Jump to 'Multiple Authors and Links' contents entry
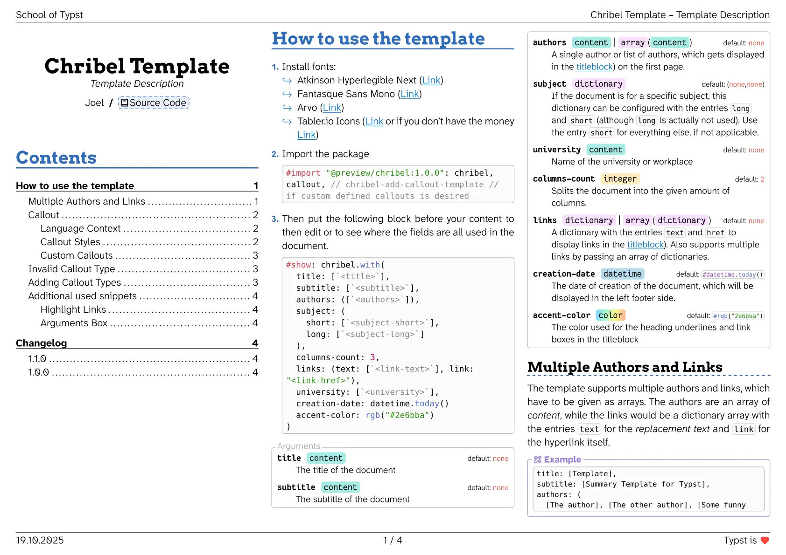This screenshot has height=555, width=786. (x=87, y=201)
